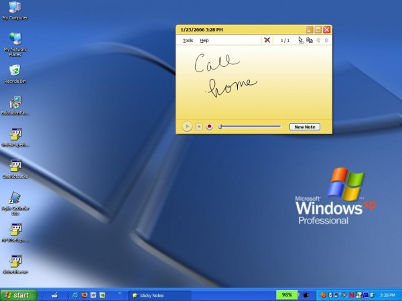Select the My Computer desktop icon
402x301 pixels.
(15, 10)
